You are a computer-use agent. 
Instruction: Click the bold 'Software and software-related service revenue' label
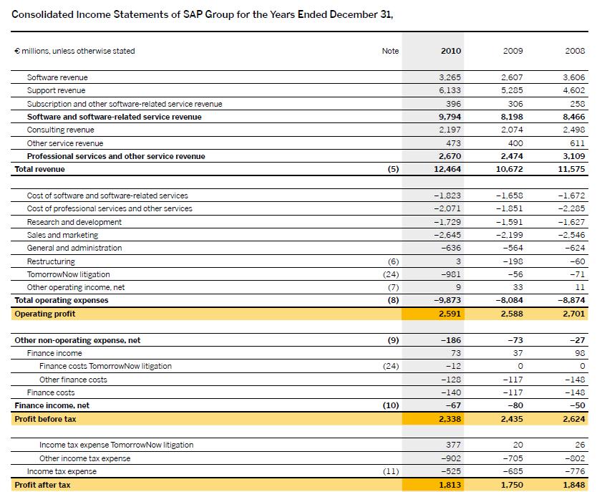click(x=115, y=117)
